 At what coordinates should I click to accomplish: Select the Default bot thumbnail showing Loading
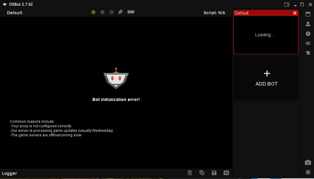point(266,35)
